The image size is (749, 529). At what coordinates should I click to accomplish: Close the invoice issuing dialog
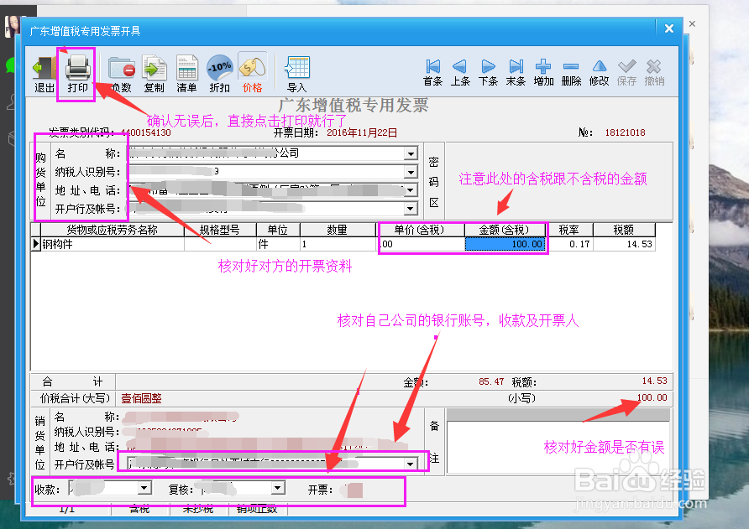point(669,29)
